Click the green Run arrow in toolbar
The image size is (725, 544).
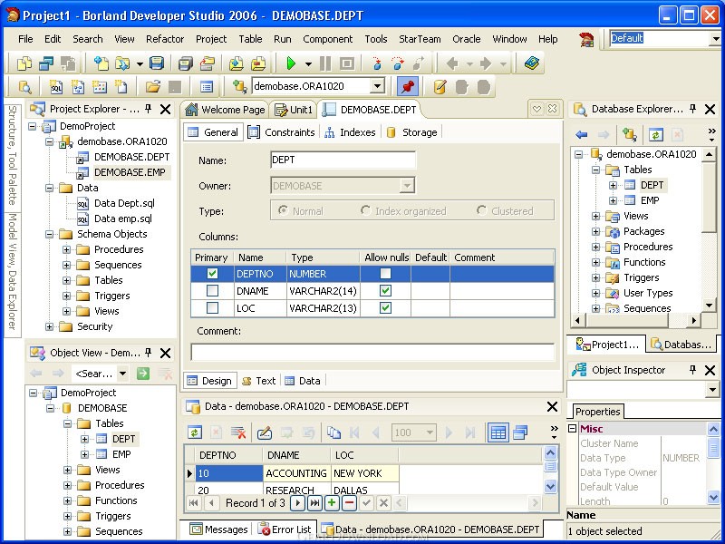pyautogui.click(x=291, y=63)
